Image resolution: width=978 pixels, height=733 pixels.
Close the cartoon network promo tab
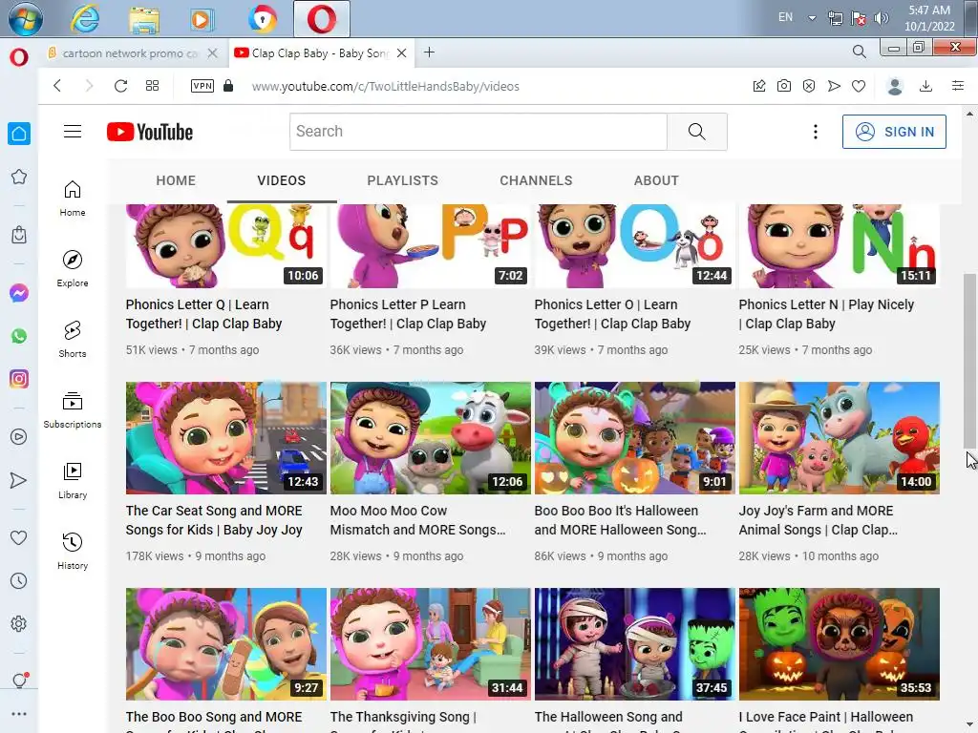(213, 53)
